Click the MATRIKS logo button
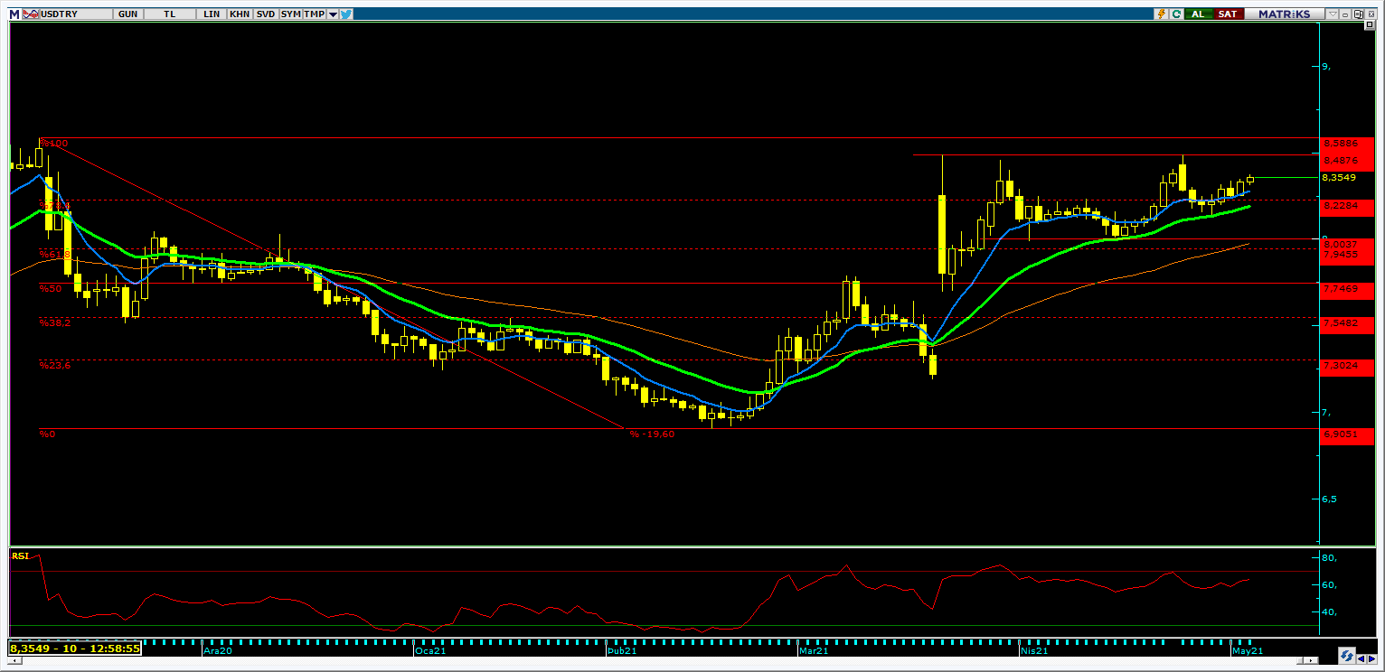1385x672 pixels. pyautogui.click(x=1284, y=14)
